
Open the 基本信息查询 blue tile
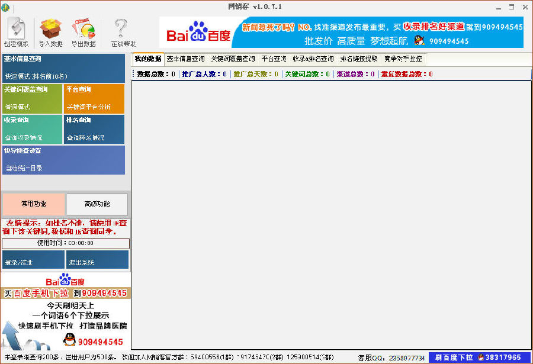(x=63, y=68)
